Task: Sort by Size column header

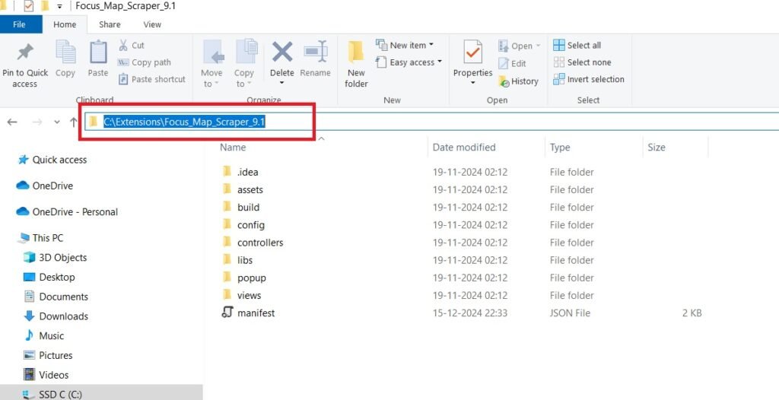Action: click(656, 147)
